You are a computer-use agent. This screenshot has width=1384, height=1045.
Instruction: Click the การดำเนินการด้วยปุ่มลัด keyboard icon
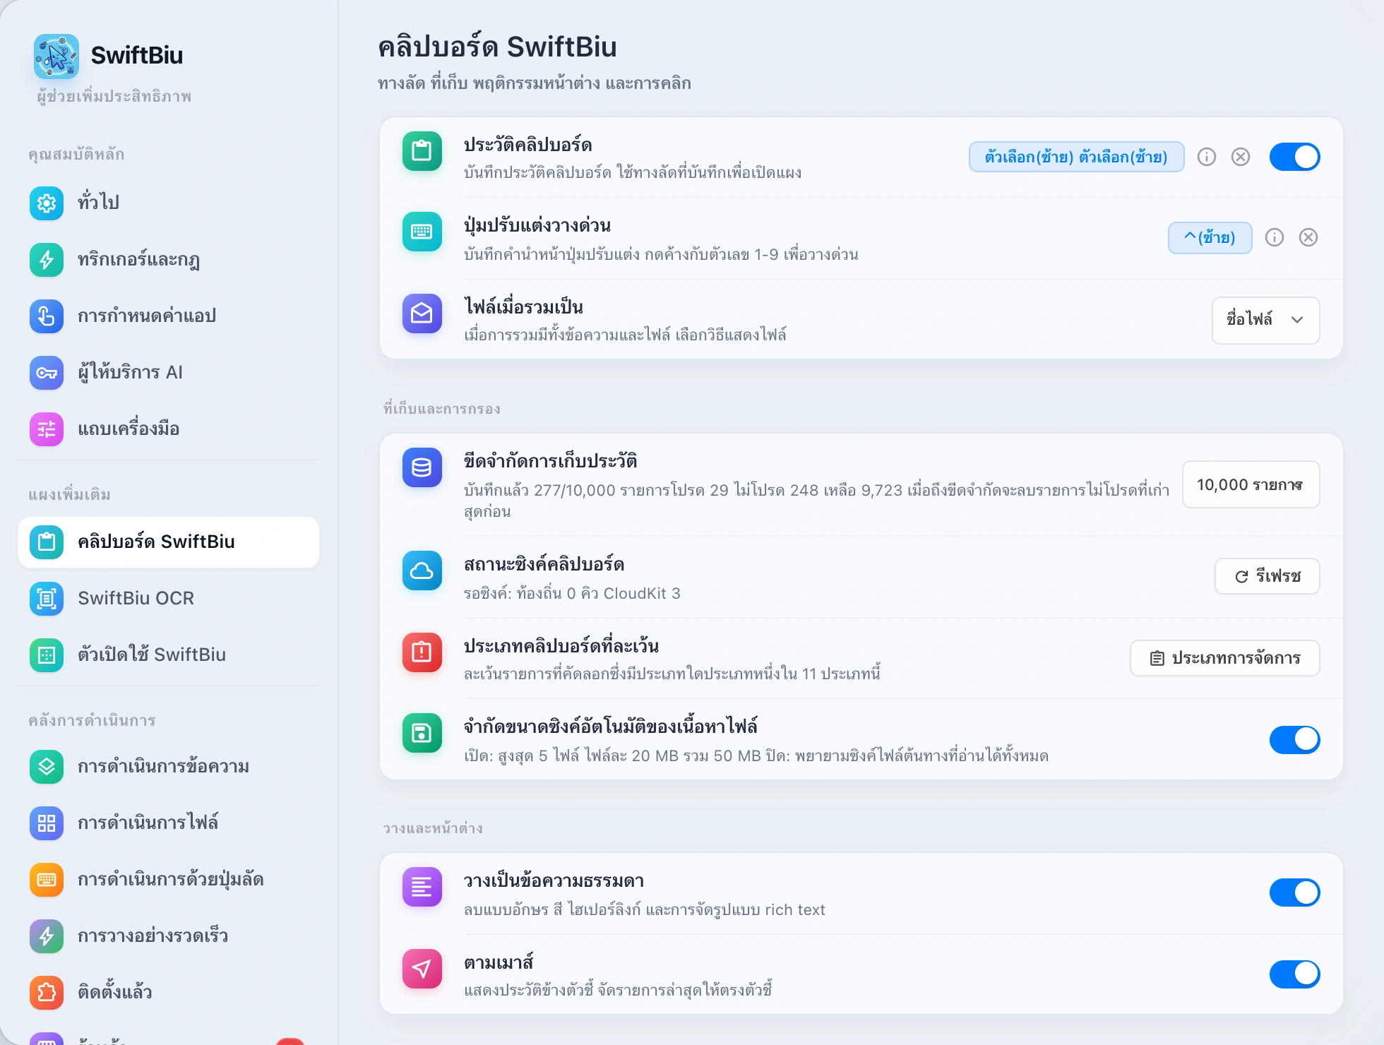(x=47, y=880)
